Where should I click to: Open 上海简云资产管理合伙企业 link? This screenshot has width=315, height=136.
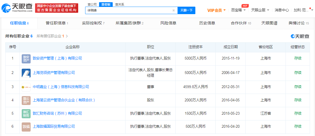pos(64,100)
